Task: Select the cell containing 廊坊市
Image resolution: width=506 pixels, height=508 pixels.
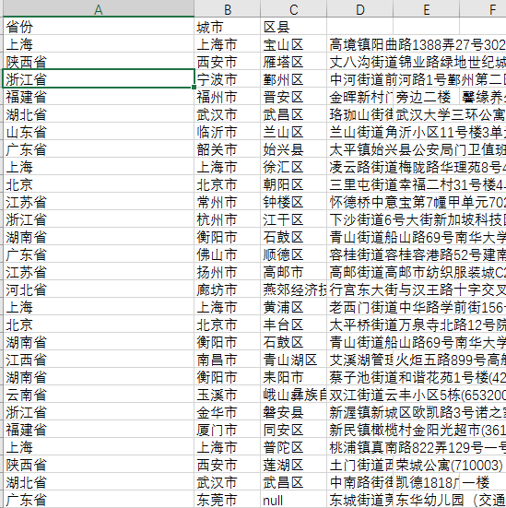Action: [228, 289]
